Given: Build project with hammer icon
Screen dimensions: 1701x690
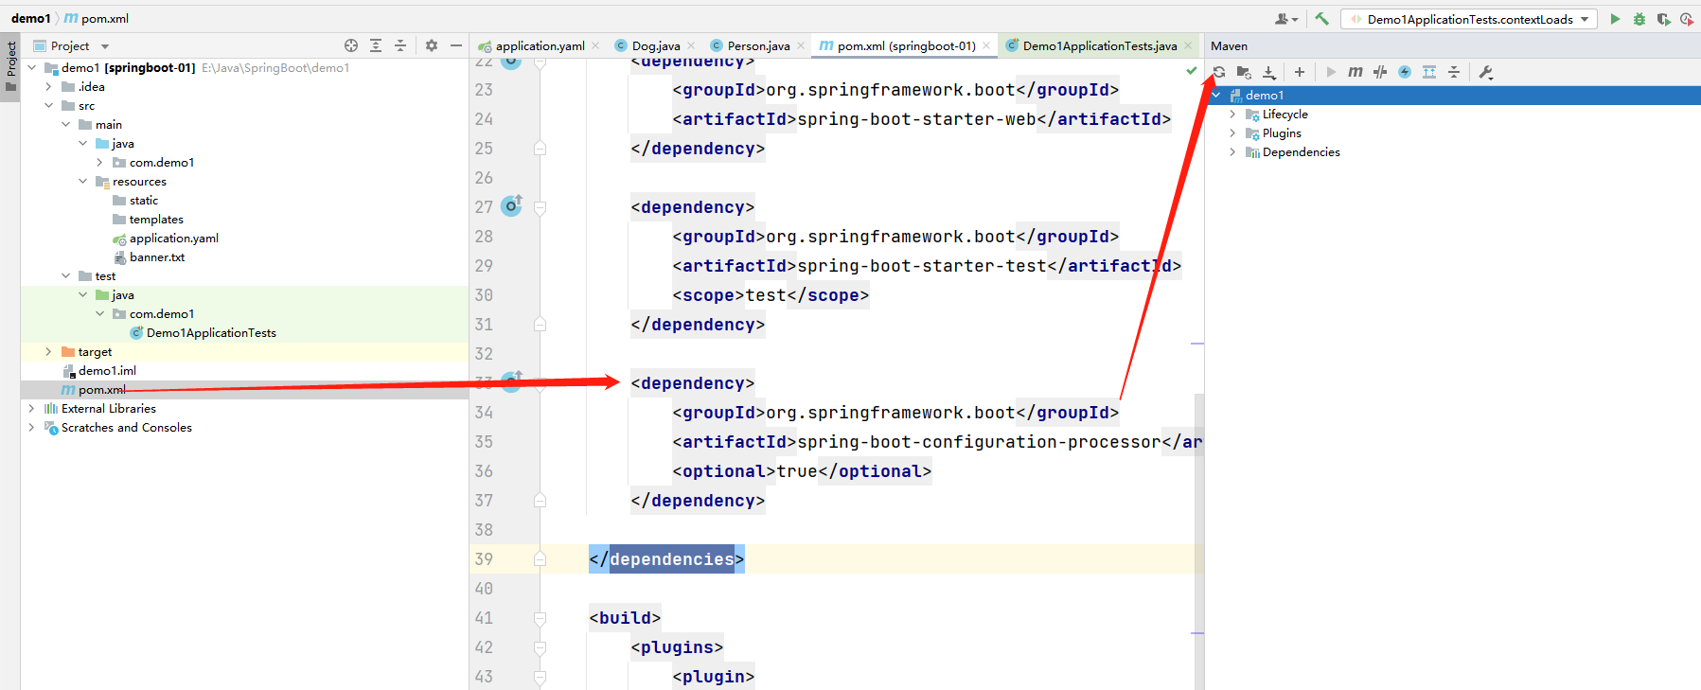Looking at the screenshot, I should 1322,19.
